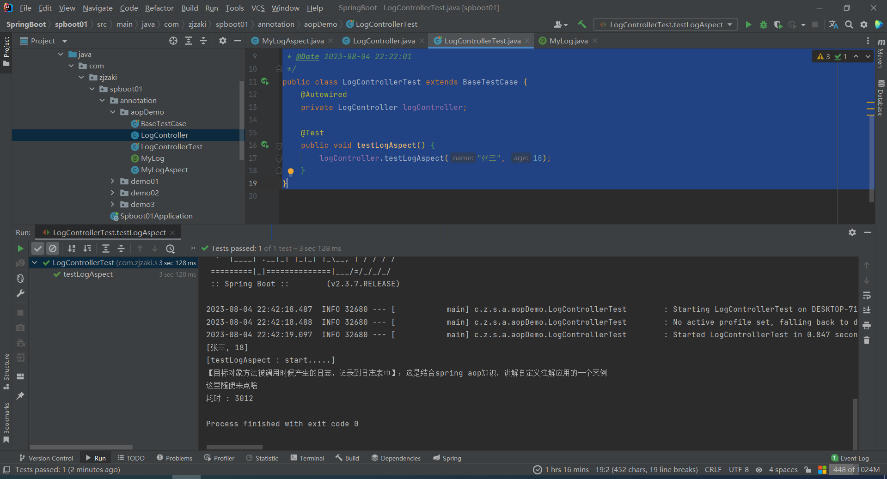Toggle the Bookmarks tool window

pyautogui.click(x=6, y=422)
